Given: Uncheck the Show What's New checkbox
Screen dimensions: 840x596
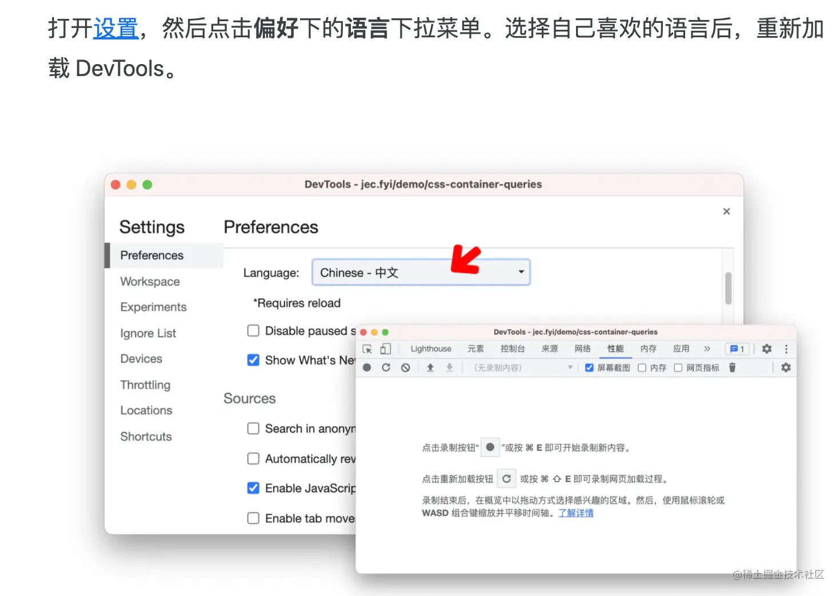Looking at the screenshot, I should pyautogui.click(x=253, y=360).
